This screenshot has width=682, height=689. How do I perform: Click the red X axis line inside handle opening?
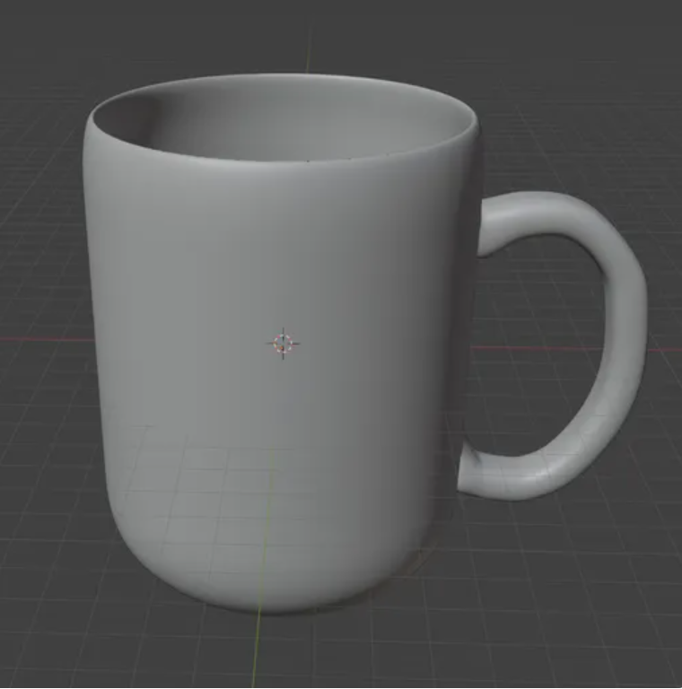pyautogui.click(x=536, y=348)
